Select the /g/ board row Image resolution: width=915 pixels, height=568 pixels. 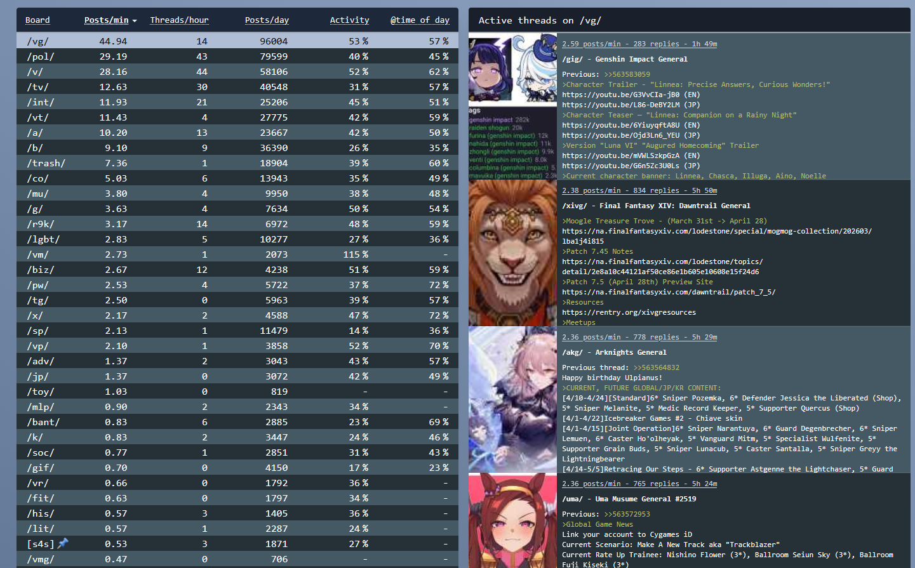point(237,208)
